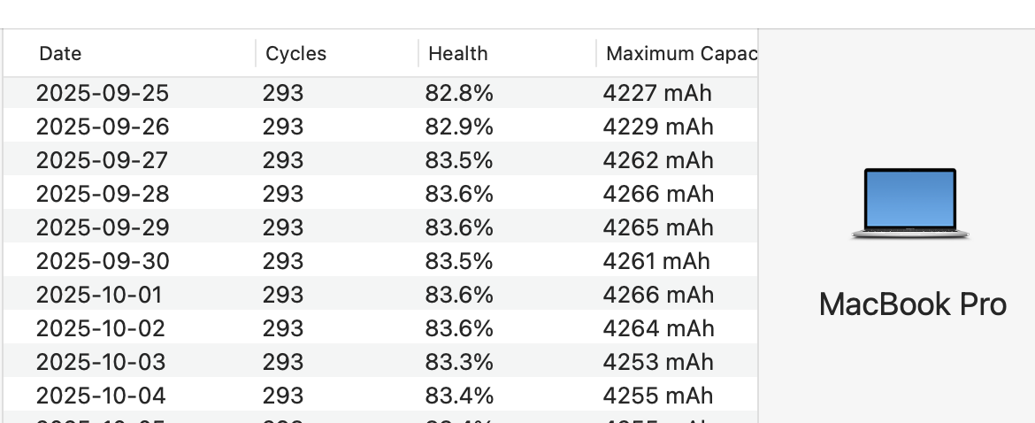Select the 2025-09-25 date row

click(x=102, y=93)
